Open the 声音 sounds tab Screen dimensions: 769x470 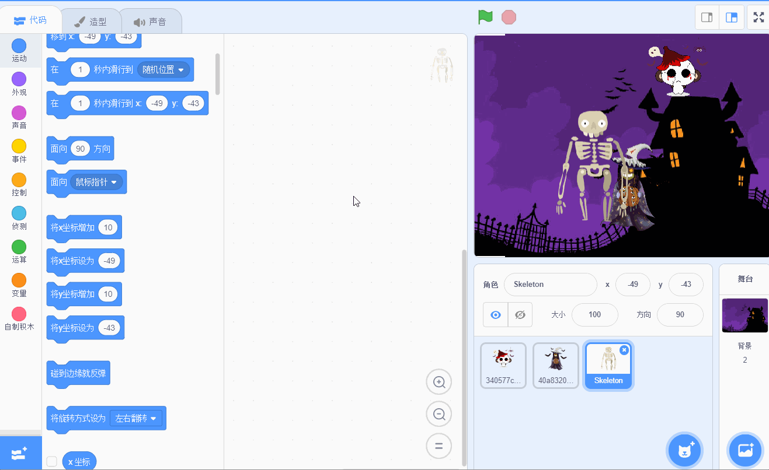(150, 22)
